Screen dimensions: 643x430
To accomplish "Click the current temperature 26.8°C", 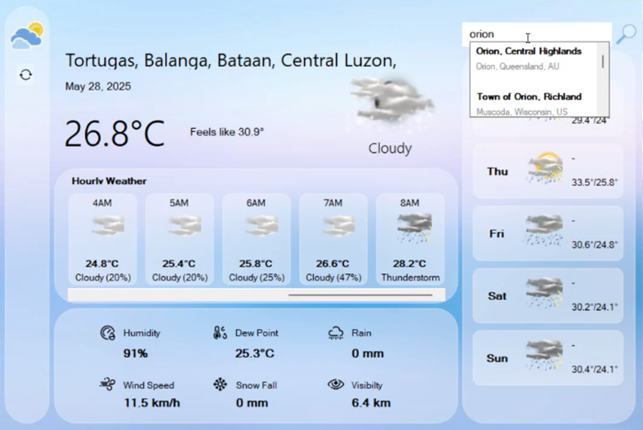I will pos(115,134).
